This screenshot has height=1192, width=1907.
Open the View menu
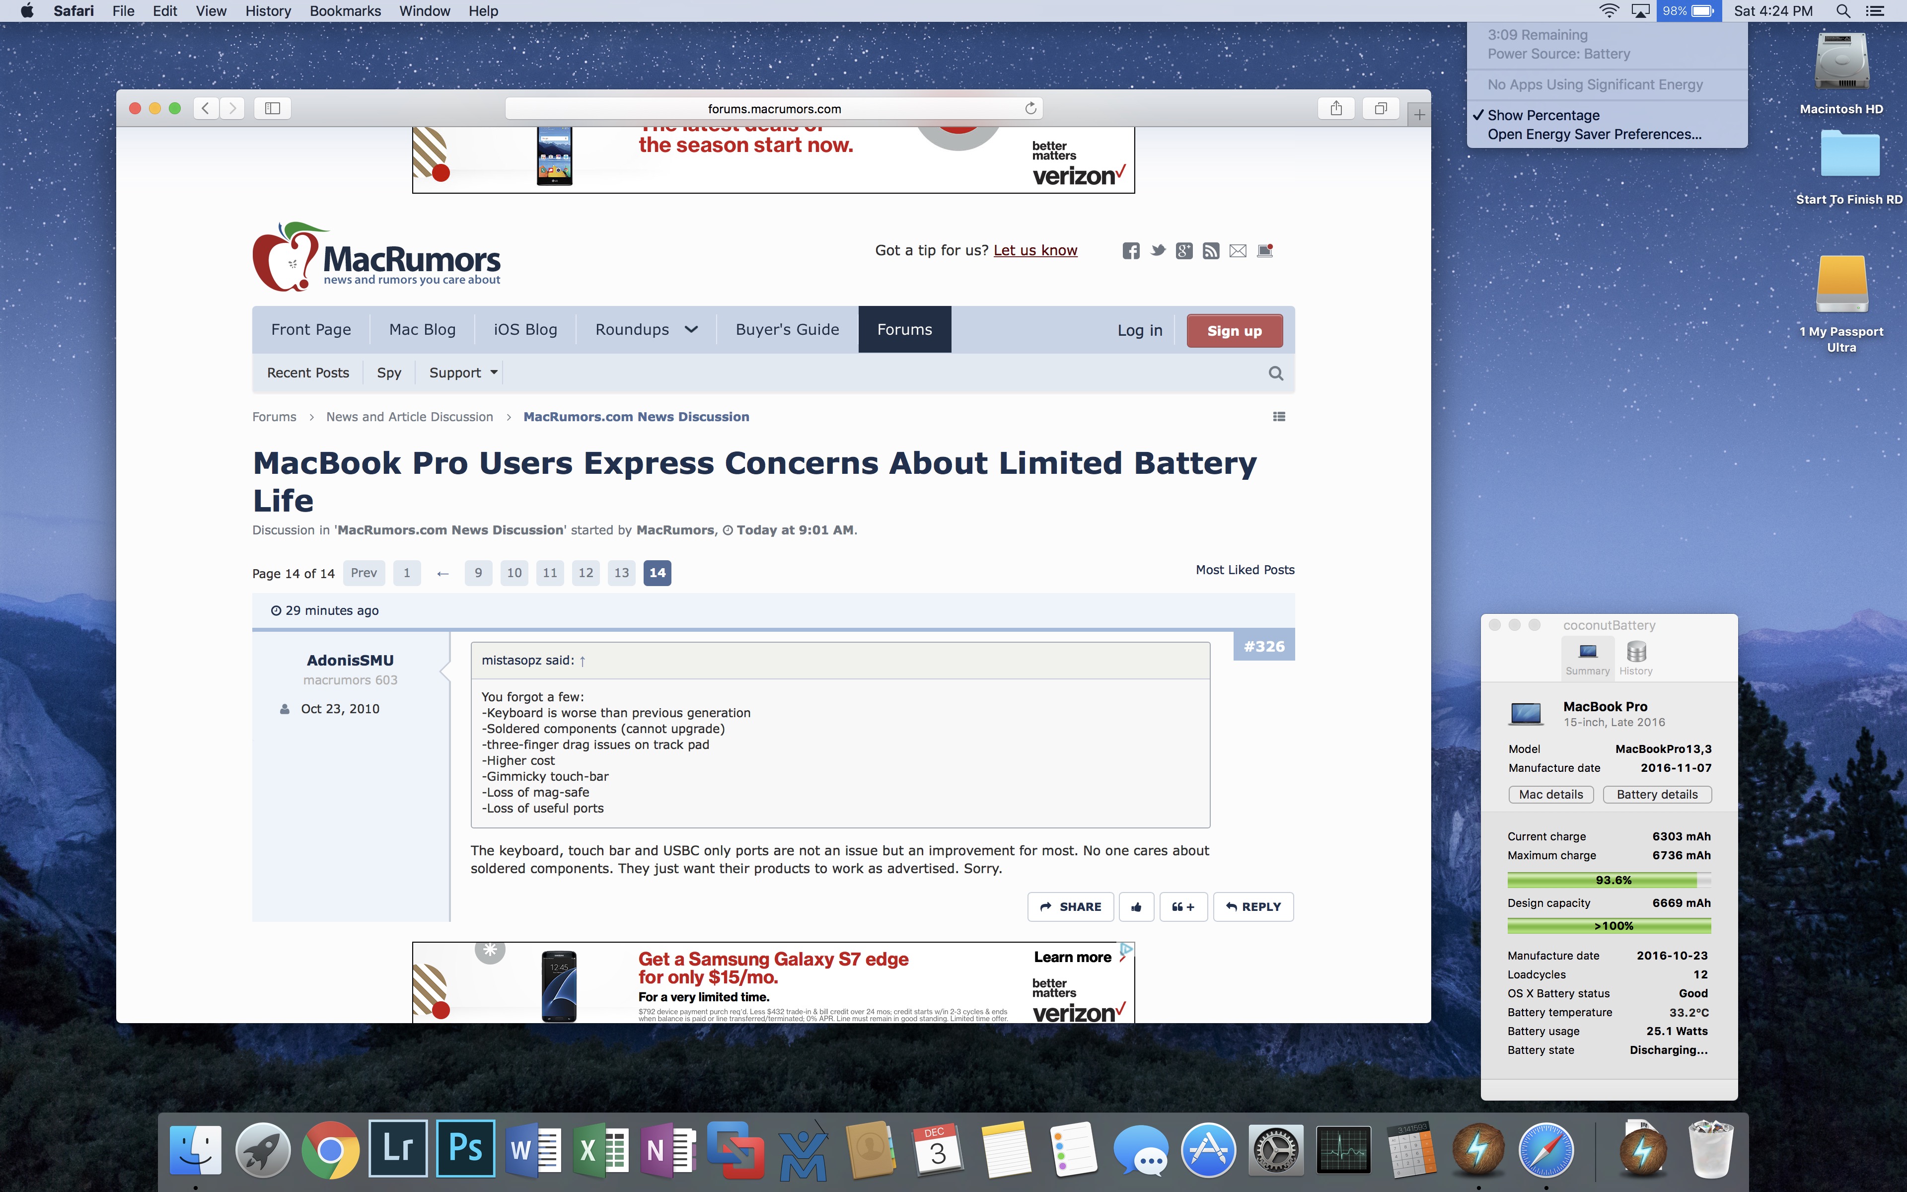click(211, 11)
